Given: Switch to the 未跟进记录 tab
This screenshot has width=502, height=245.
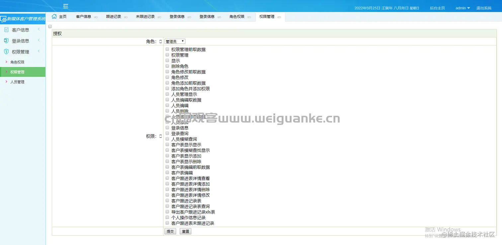Looking at the screenshot, I should tap(145, 17).
